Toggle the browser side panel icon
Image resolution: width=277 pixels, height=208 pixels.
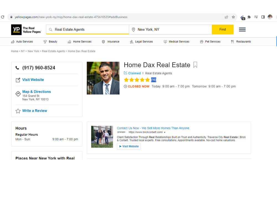tap(263, 17)
